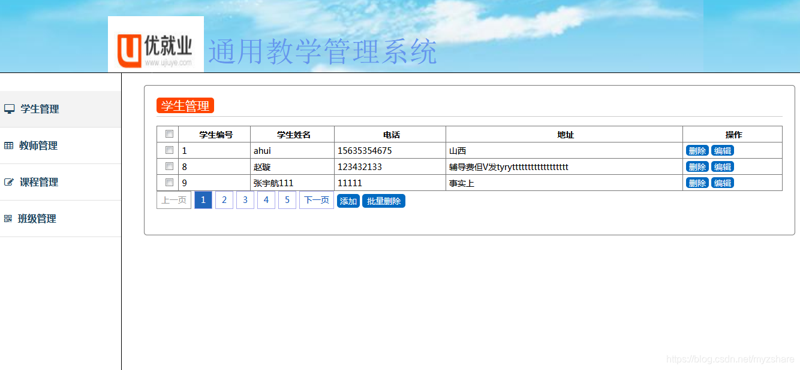Jump to page 5 in pagination
Screen dimensions: 800x370
click(287, 200)
